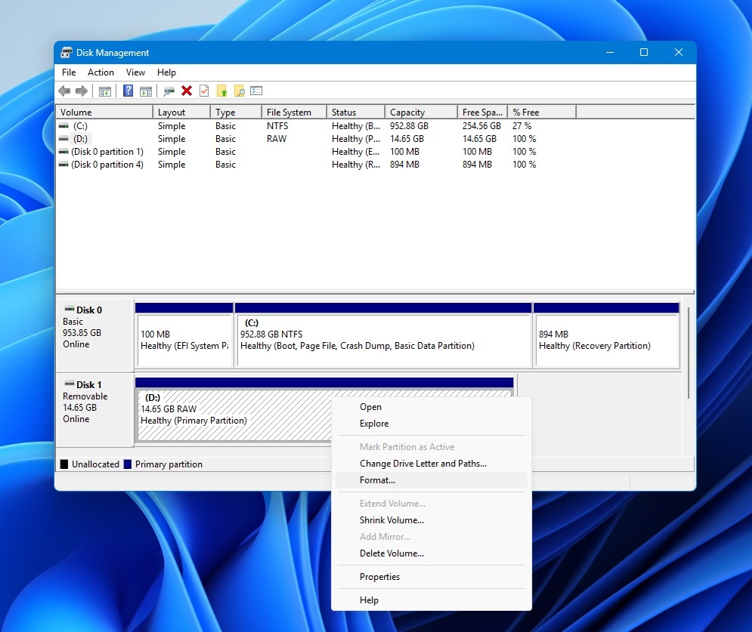This screenshot has width=752, height=632.
Task: Click the Disk Management title bar icon
Action: coord(67,53)
